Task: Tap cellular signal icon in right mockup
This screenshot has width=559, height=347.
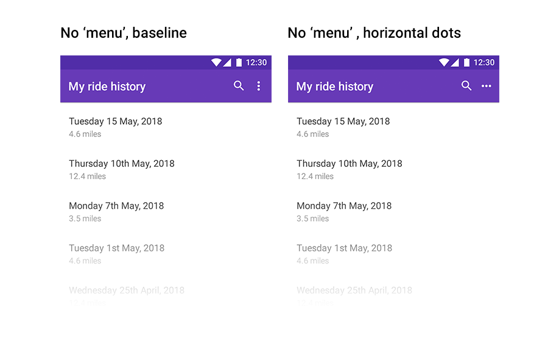Action: click(x=454, y=63)
